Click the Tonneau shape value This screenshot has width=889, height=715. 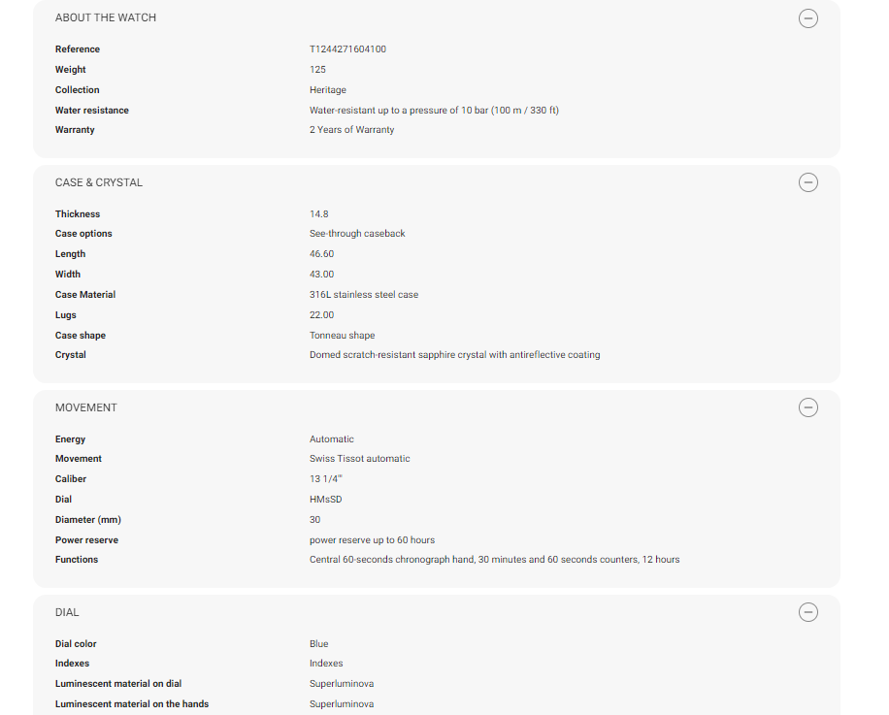tap(342, 336)
